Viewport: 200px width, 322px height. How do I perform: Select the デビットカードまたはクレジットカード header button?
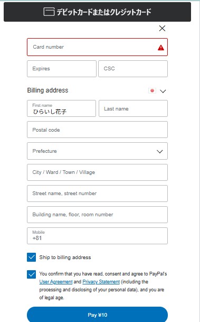[x=97, y=12]
